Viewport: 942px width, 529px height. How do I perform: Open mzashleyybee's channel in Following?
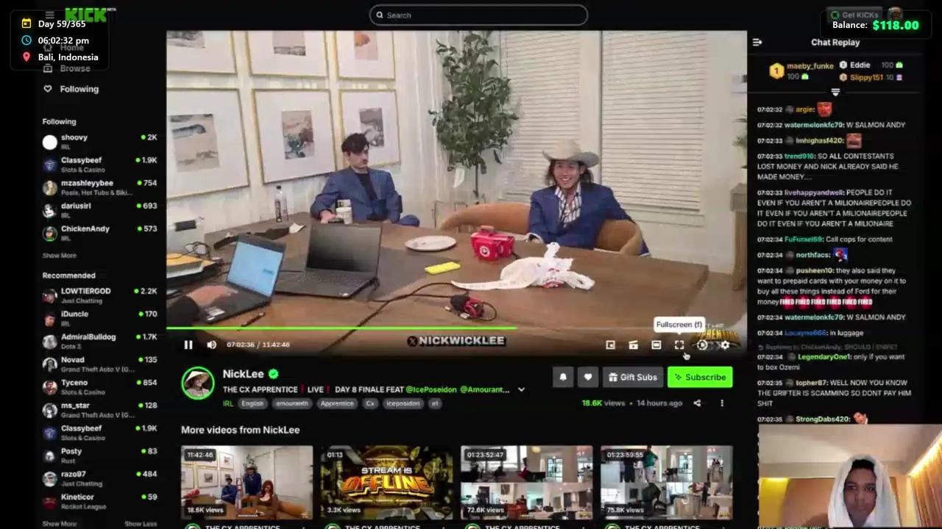click(99, 187)
